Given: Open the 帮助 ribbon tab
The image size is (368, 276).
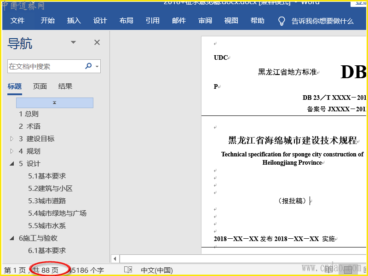Looking at the screenshot, I should point(258,21).
